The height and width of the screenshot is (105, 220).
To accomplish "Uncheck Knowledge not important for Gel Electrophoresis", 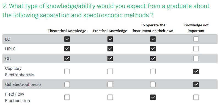I will (x=196, y=84).
